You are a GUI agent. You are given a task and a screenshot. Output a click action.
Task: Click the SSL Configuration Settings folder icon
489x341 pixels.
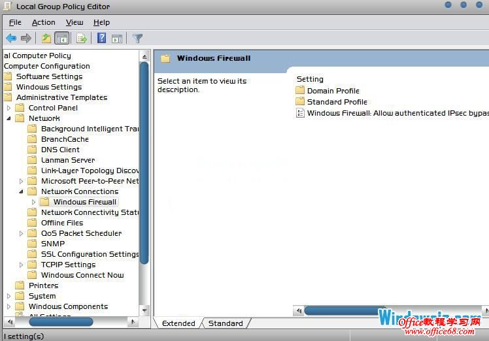coord(32,254)
